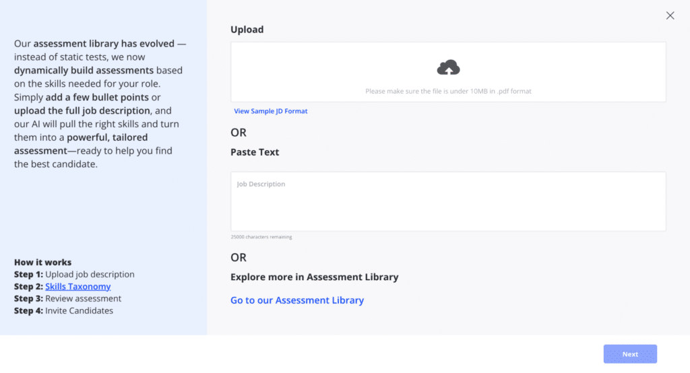Go to our Assessment Library link
The height and width of the screenshot is (373, 690).
click(x=297, y=300)
